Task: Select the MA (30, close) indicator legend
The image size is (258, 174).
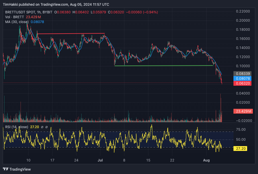Action: [x=17, y=22]
